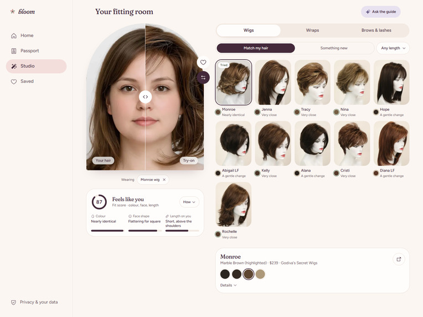The image size is (423, 317).
Task: Switch to the Brows & lashes tab
Action: 376,30
